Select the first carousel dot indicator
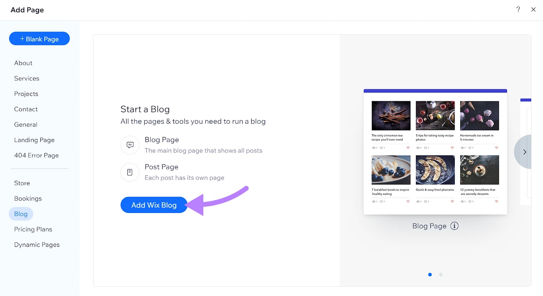 click(x=430, y=275)
